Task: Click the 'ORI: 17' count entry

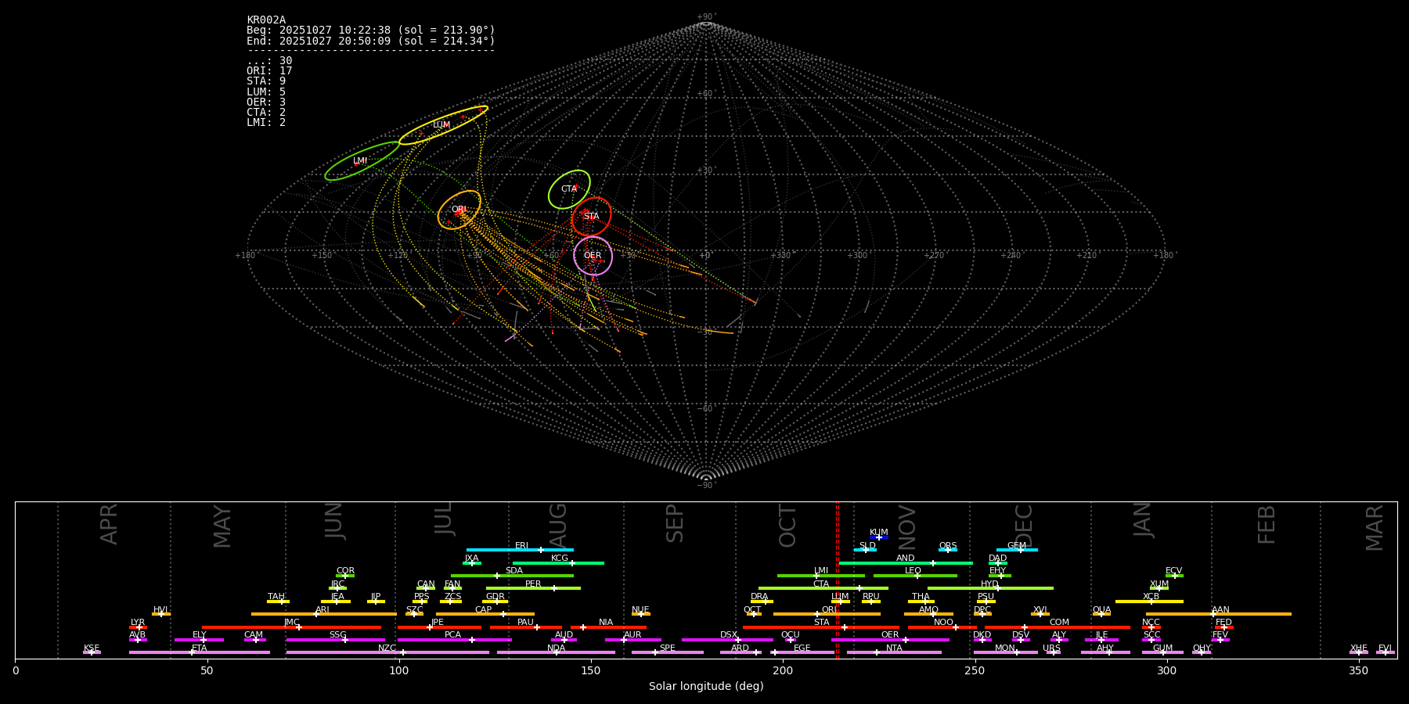Action: click(269, 71)
